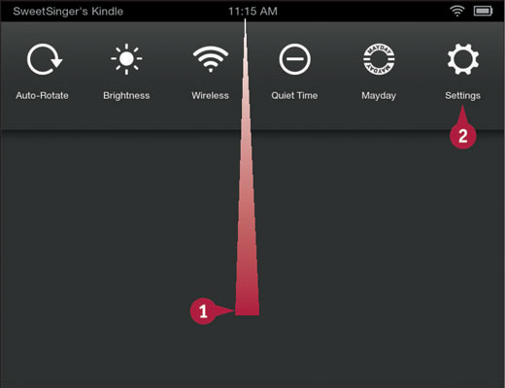Launch Mayday lifebuoy icon
Viewport: 505px width, 388px height.
(379, 59)
